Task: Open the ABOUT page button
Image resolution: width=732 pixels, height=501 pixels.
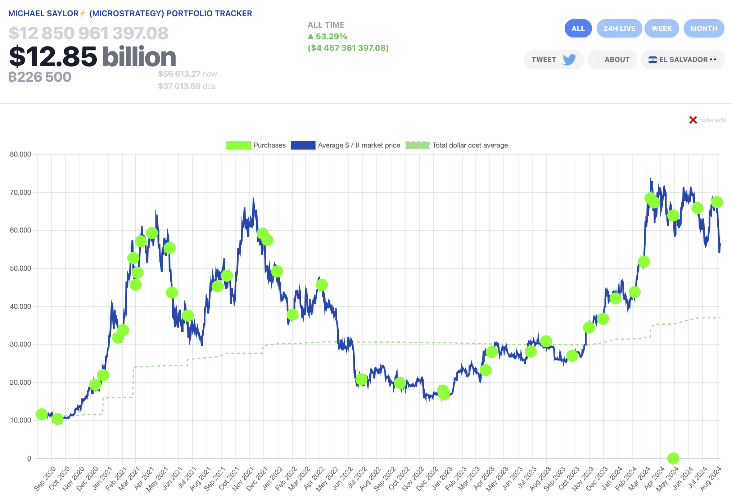Action: (612, 59)
